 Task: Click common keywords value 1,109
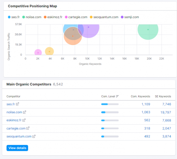pyautogui.click(x=146, y=104)
